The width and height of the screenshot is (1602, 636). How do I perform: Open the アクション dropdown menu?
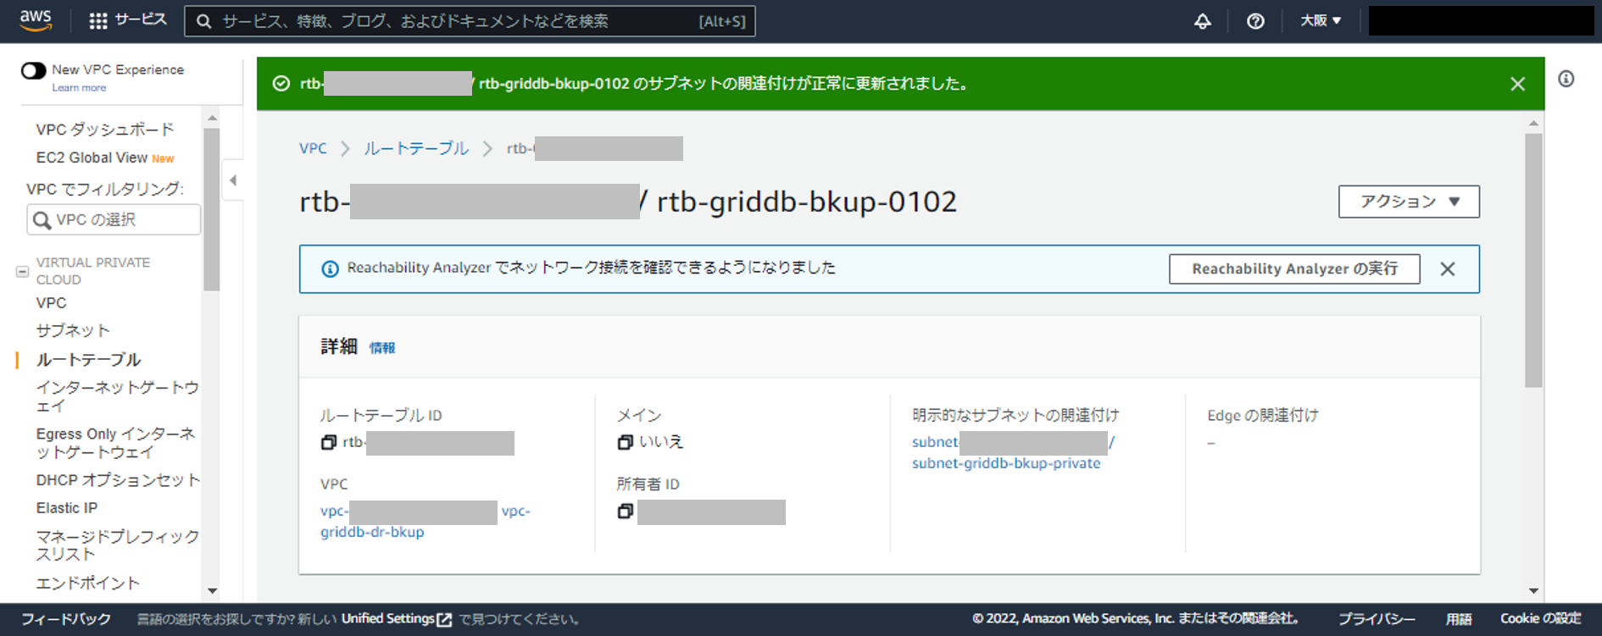click(x=1409, y=202)
